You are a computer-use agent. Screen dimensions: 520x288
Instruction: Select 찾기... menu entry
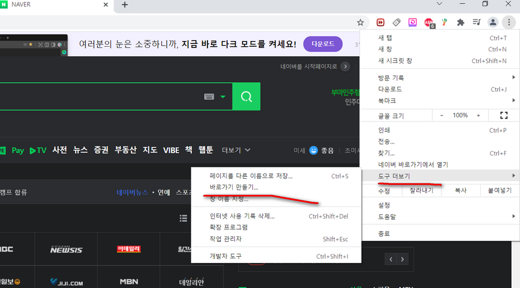click(440, 153)
